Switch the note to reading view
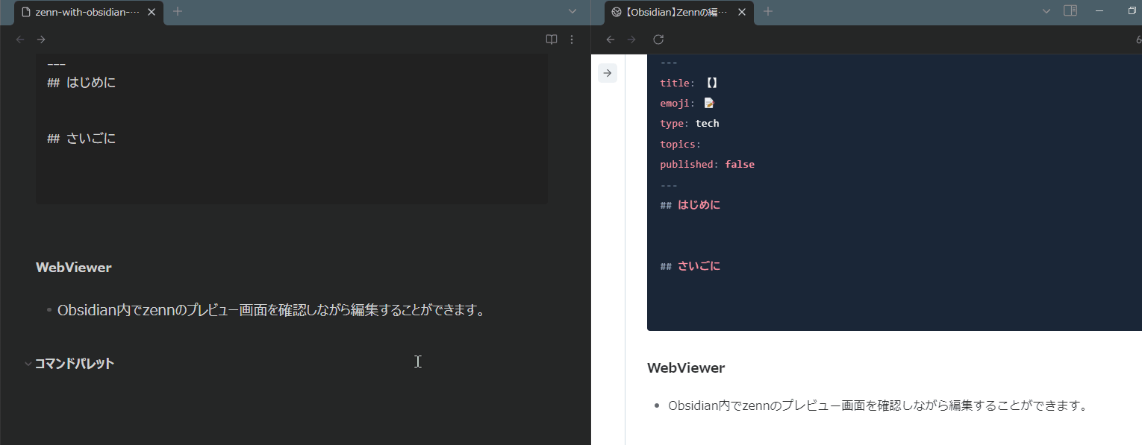1142x445 pixels. pyautogui.click(x=552, y=40)
